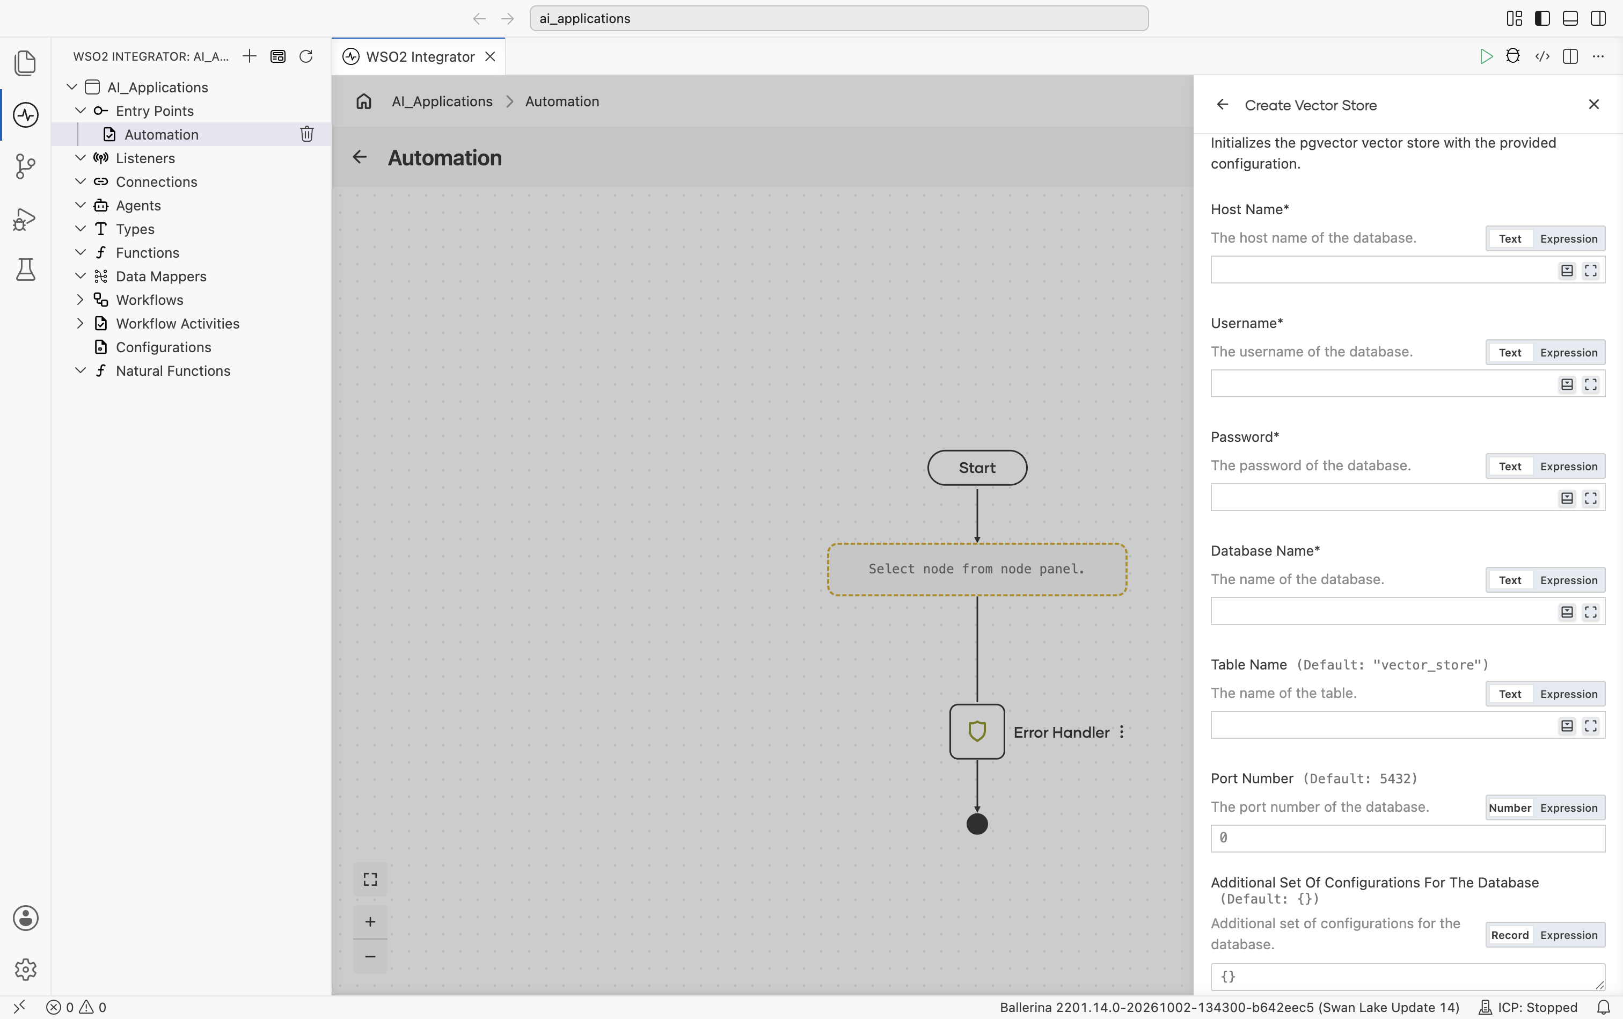Switch Database Name field to Expression mode

(x=1568, y=580)
